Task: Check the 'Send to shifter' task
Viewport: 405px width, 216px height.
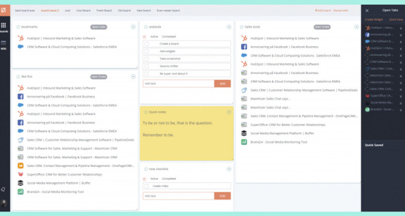Action: click(146, 66)
